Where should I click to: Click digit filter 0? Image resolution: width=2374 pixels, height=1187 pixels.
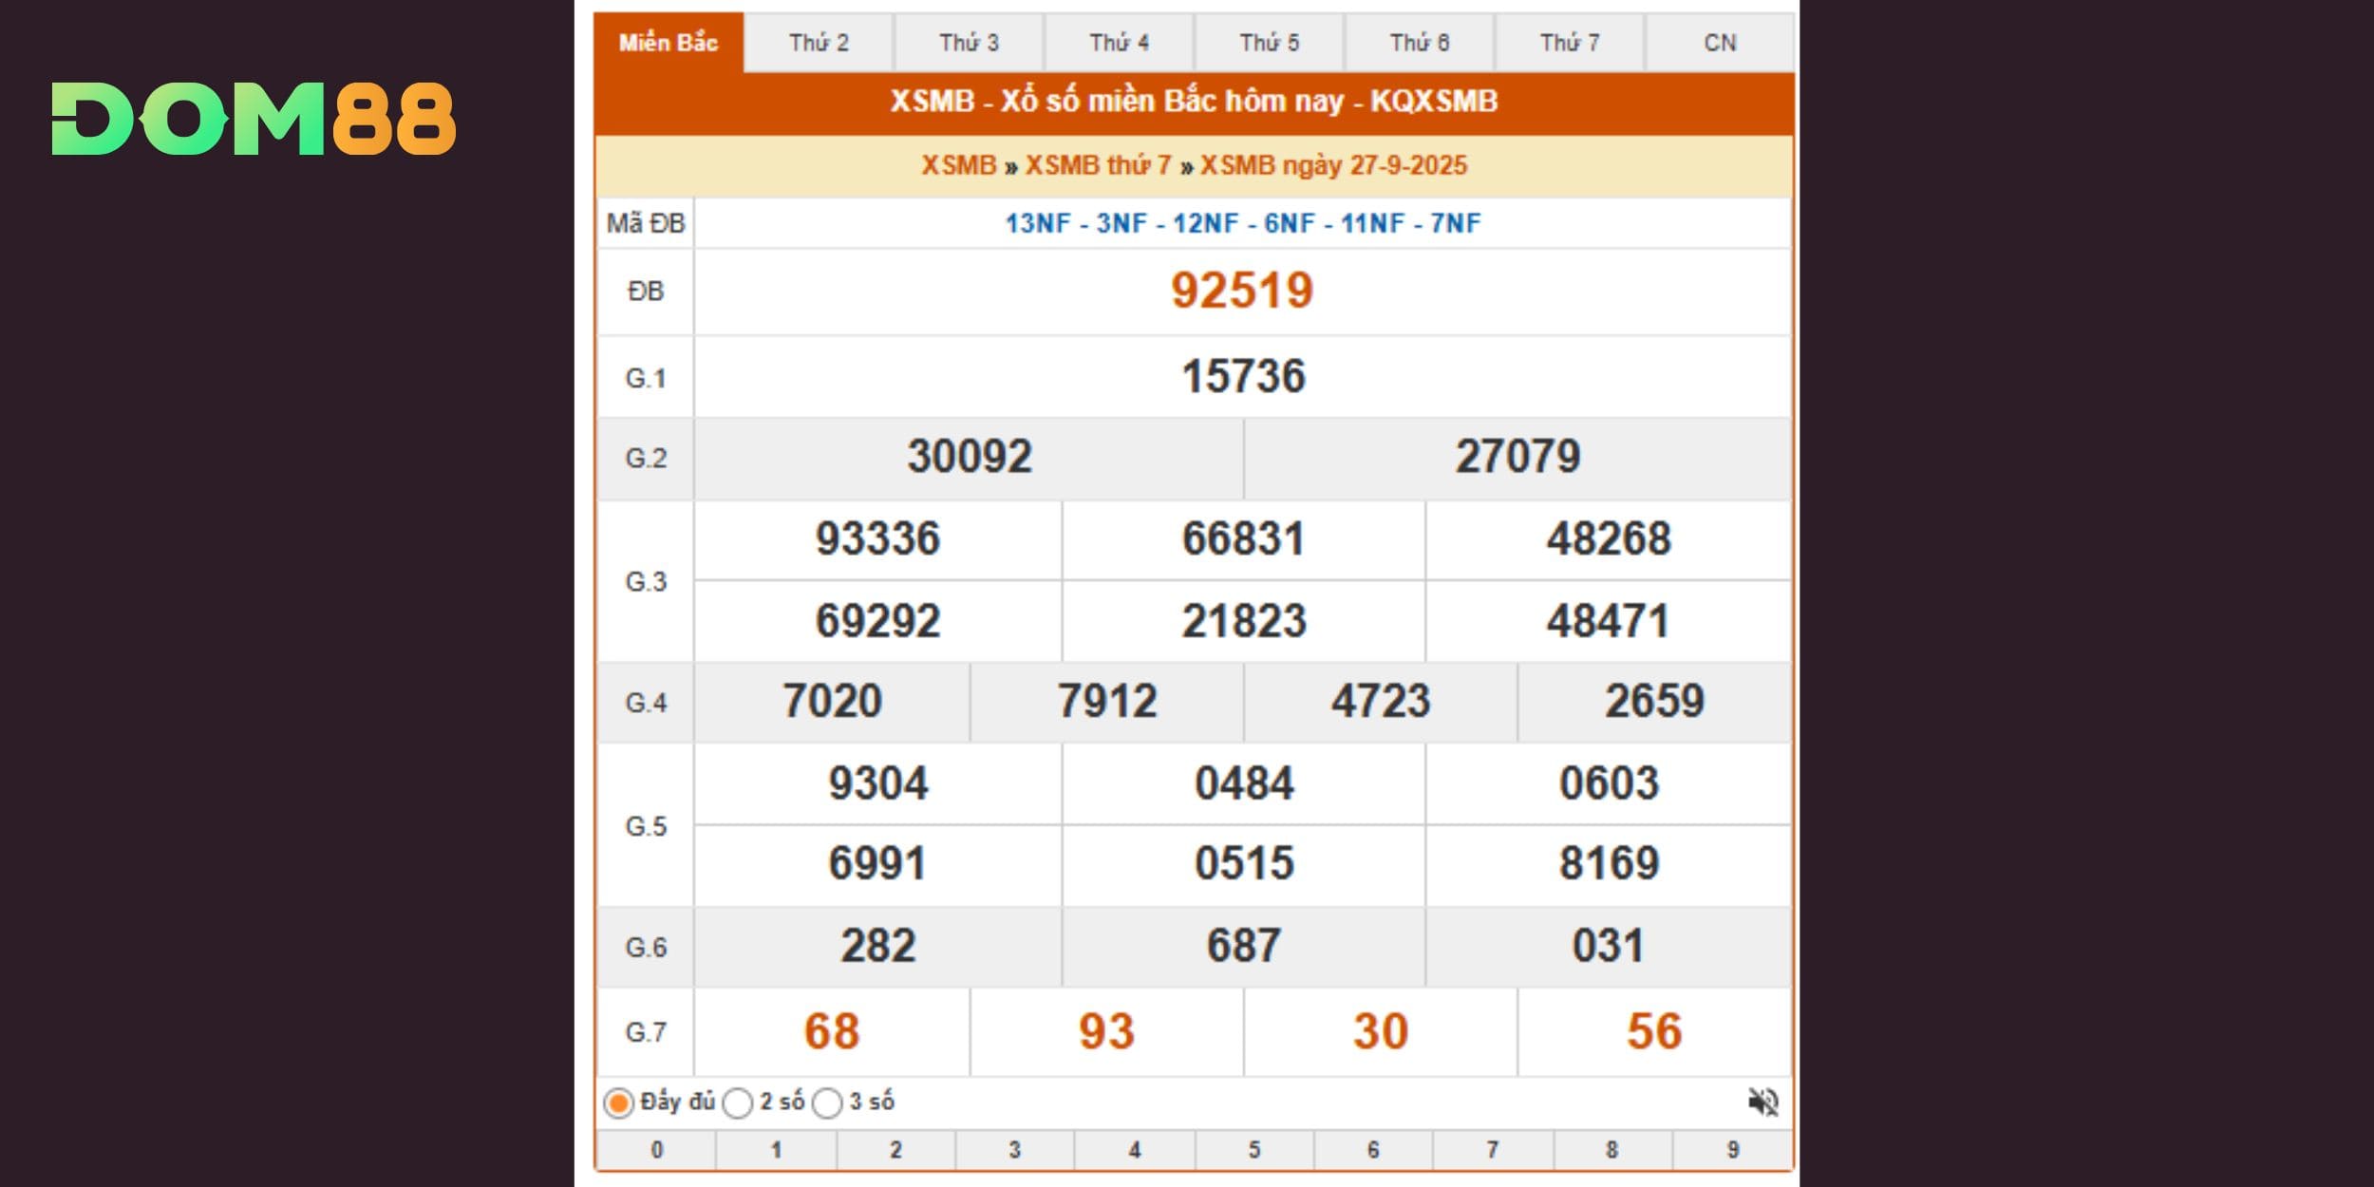pos(656,1150)
